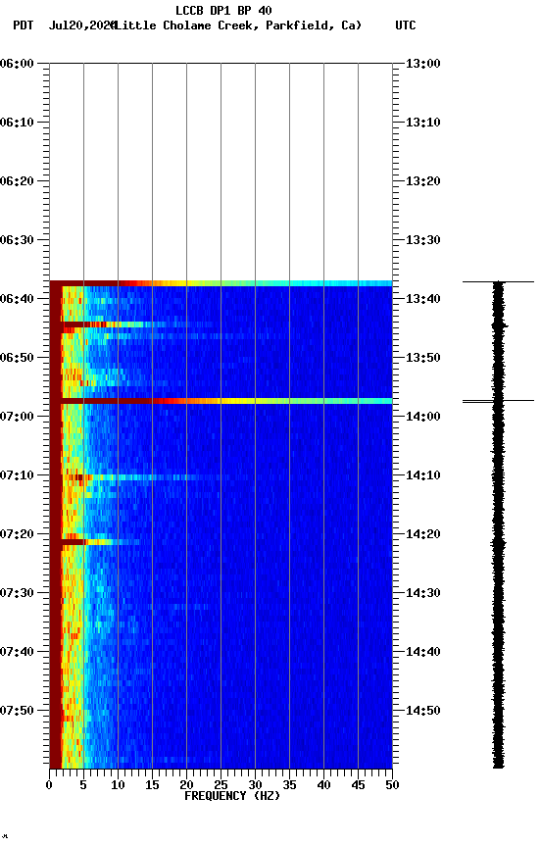
Task: Click the '13:30' UTC time label
Action: (x=423, y=240)
